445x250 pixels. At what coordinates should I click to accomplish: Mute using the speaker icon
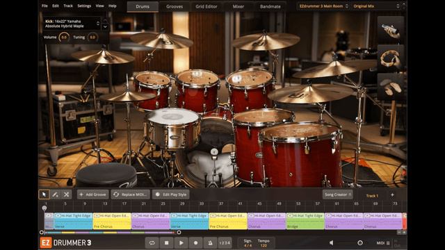point(331,243)
